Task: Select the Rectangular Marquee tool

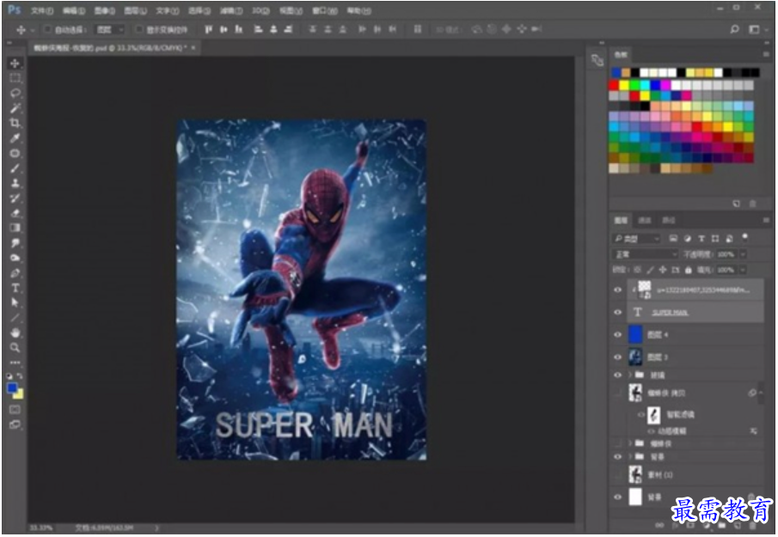Action: pos(15,78)
